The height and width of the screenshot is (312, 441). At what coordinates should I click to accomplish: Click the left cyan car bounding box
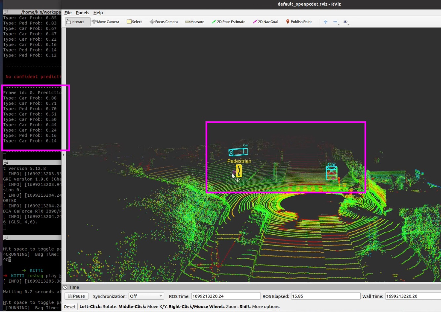click(x=238, y=152)
